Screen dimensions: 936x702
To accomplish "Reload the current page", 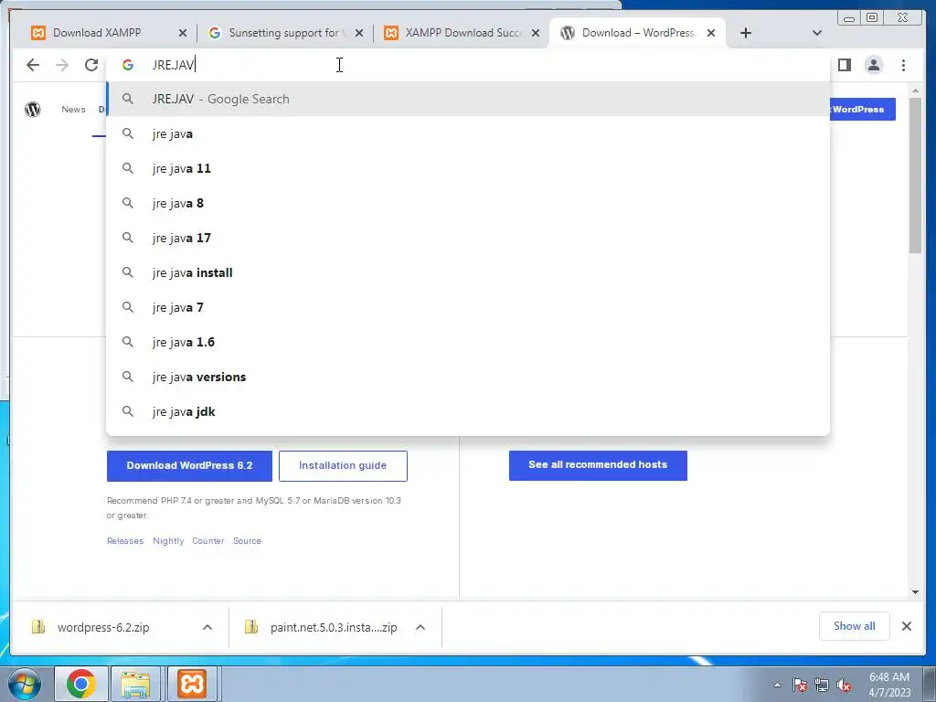I will 91,65.
